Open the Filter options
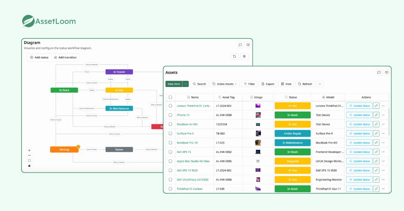 tap(249, 84)
